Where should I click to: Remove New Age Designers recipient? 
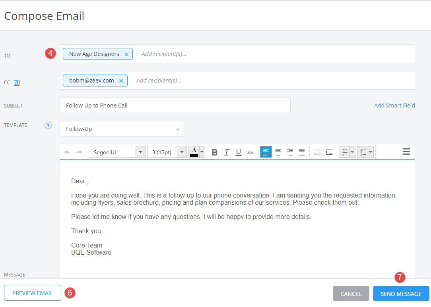[126, 54]
